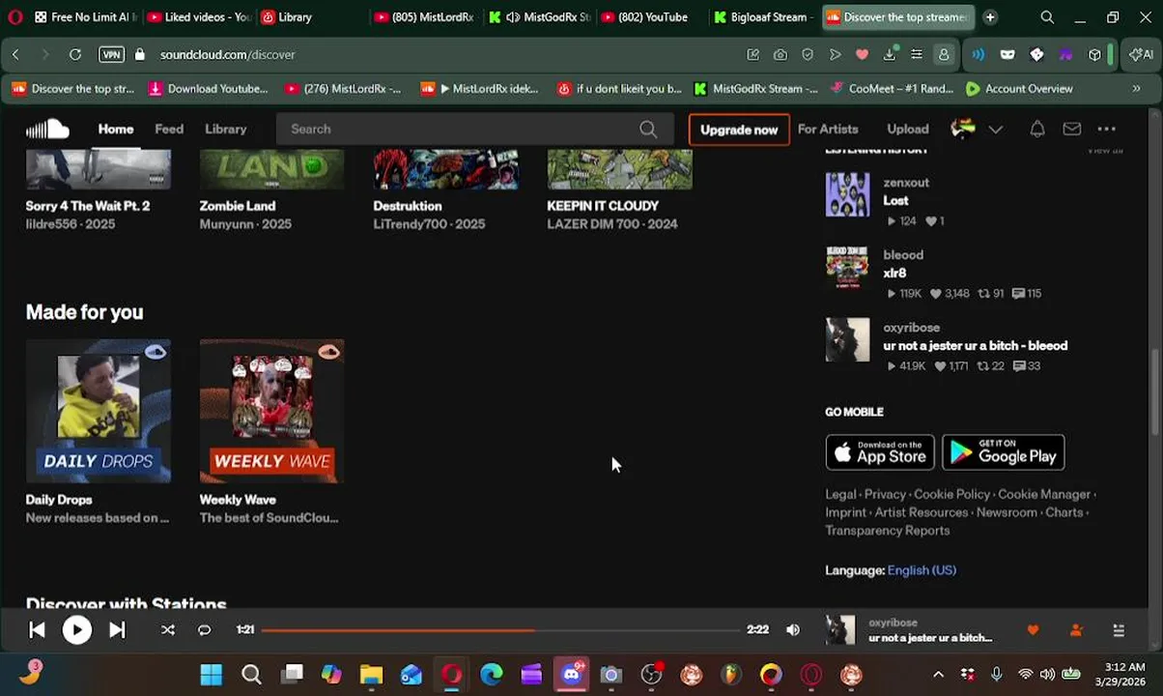Image resolution: width=1163 pixels, height=696 pixels.
Task: Follow the artist from the player bar
Action: point(1076,630)
